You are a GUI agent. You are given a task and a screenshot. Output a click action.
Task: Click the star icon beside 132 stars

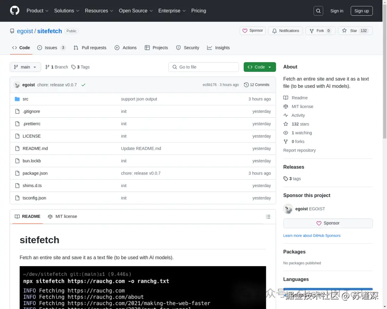[x=286, y=124]
